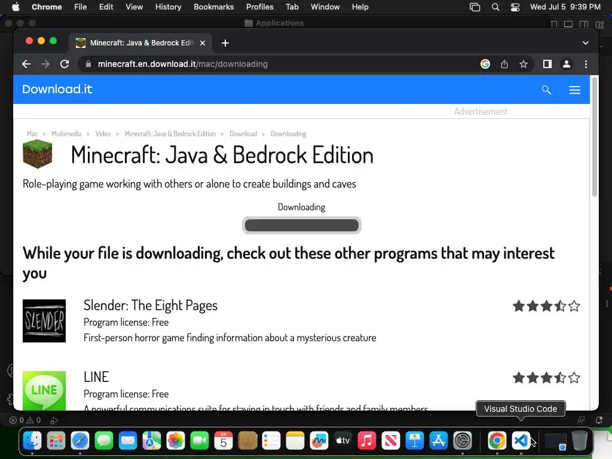Open the Download.it hamburger menu
Viewport: 612px width, 459px height.
(574, 90)
